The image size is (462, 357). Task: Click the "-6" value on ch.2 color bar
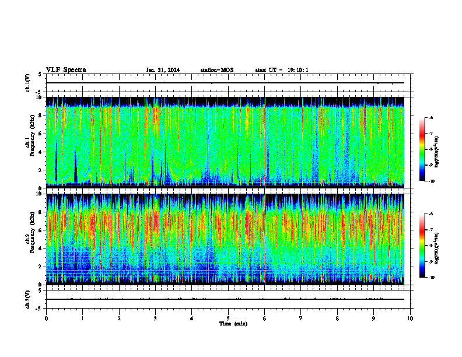(x=430, y=214)
